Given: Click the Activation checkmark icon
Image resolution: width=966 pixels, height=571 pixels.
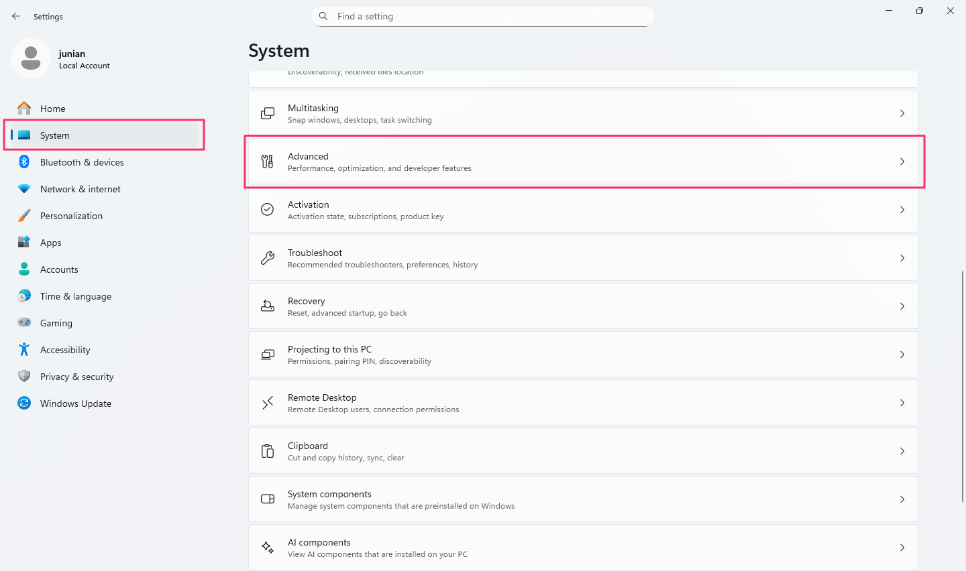Looking at the screenshot, I should [268, 210].
